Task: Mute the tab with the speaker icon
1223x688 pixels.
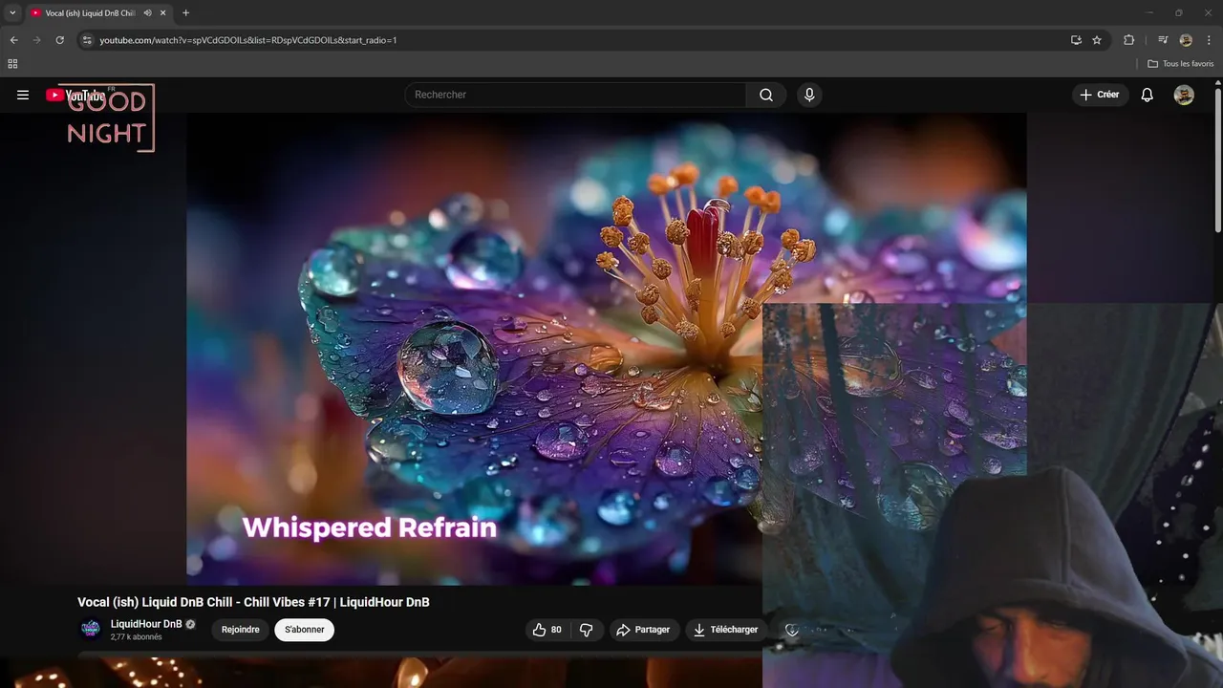Action: (x=147, y=13)
